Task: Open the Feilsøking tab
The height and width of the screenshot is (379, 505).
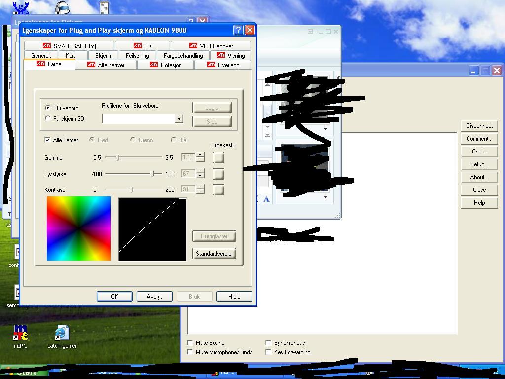Action: point(138,55)
